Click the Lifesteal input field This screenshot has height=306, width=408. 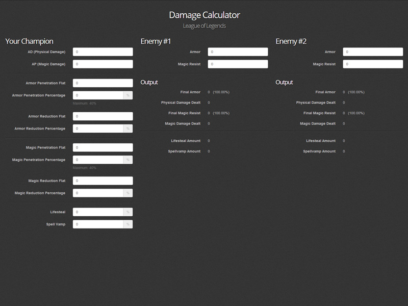pyautogui.click(x=98, y=212)
